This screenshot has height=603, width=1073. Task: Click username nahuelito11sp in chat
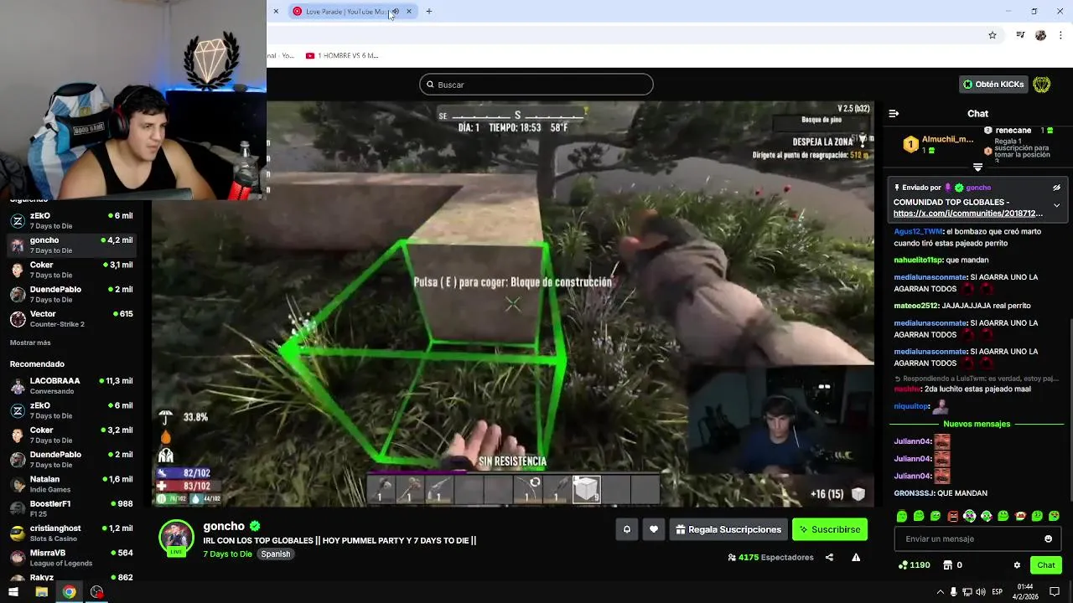coord(918,260)
